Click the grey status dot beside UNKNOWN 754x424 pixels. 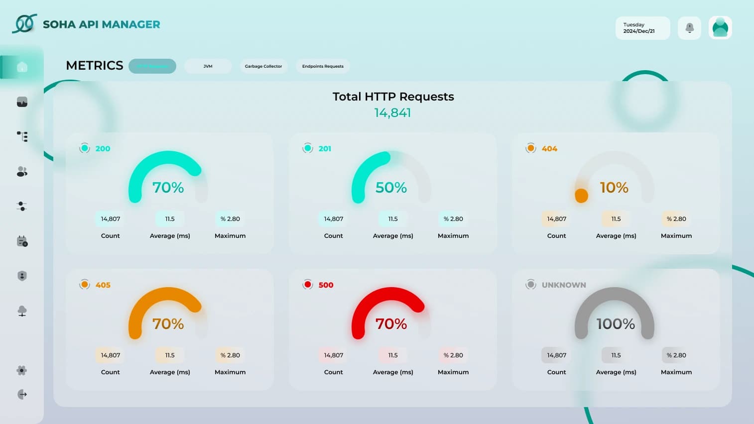[531, 285]
